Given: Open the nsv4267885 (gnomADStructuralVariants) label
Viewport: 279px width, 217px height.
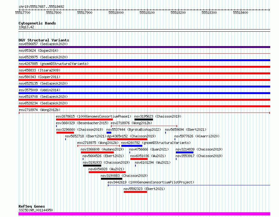Looking at the screenshot, I should pos(54,64).
